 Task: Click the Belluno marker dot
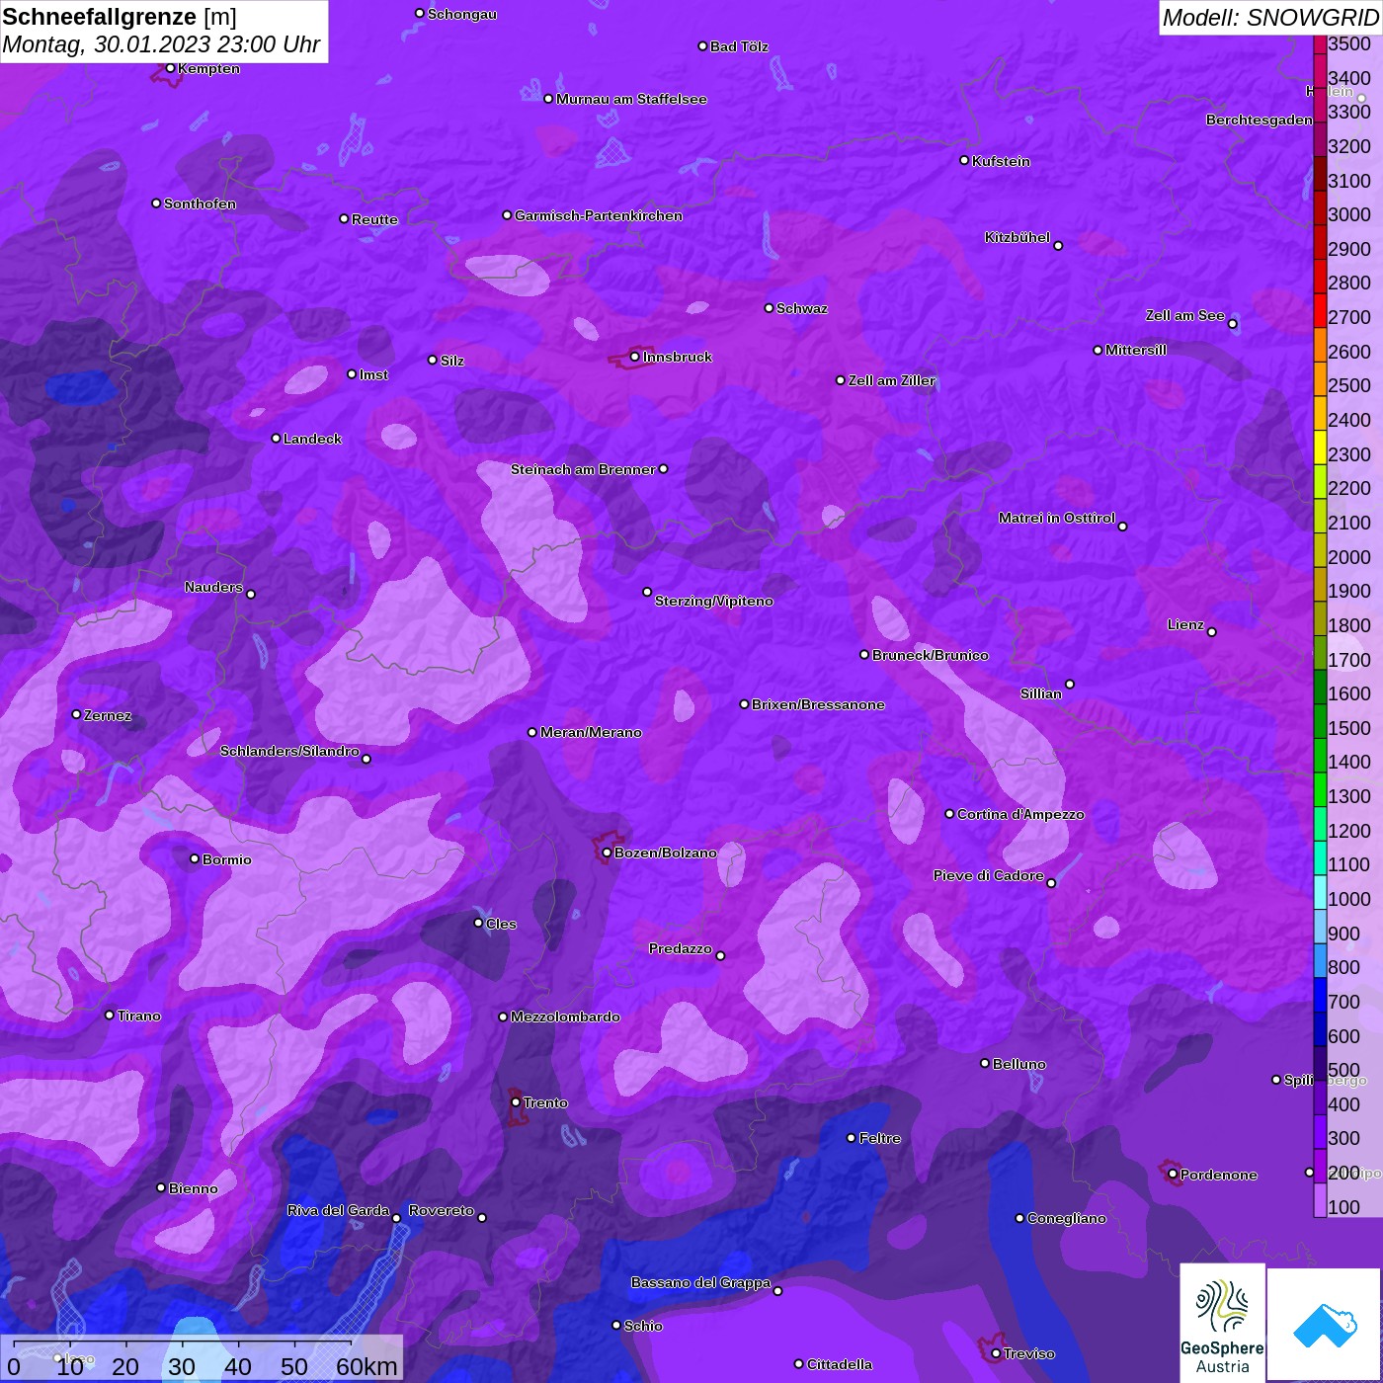coord(985,1063)
